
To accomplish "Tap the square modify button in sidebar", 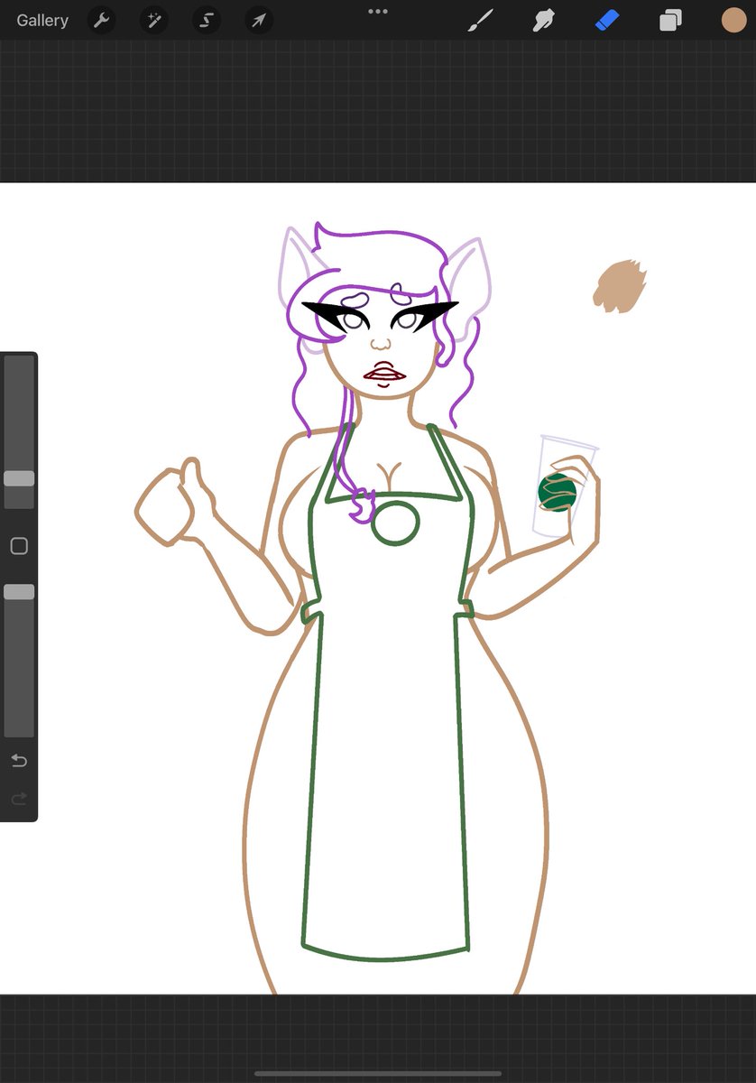I will tap(19, 546).
